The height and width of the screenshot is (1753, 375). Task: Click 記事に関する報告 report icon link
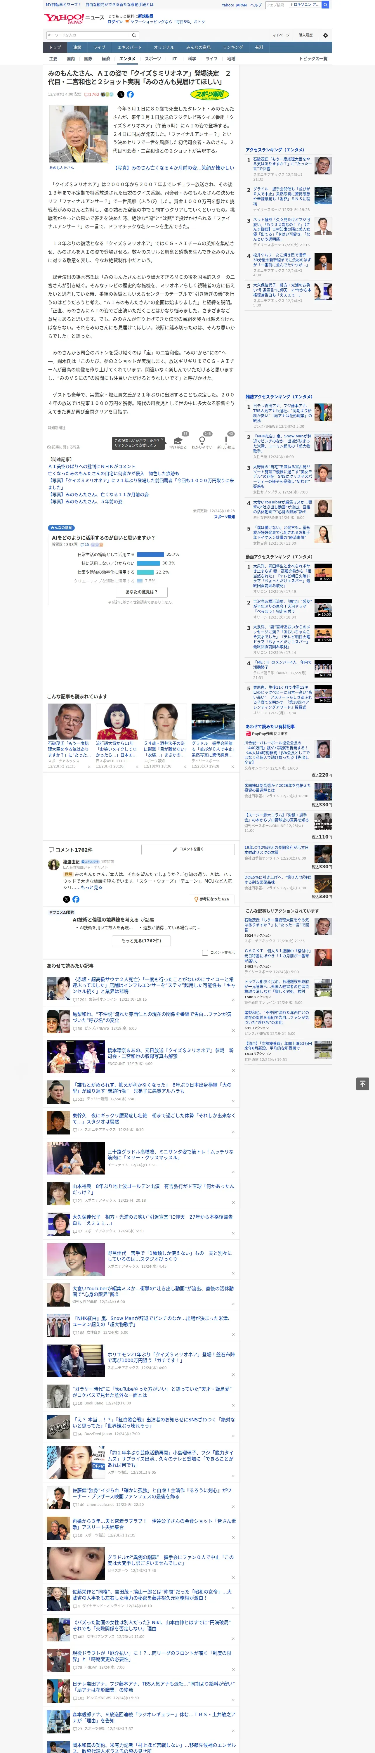(65, 447)
